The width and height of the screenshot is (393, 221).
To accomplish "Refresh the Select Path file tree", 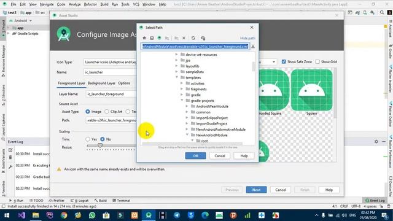I will tap(193, 38).
